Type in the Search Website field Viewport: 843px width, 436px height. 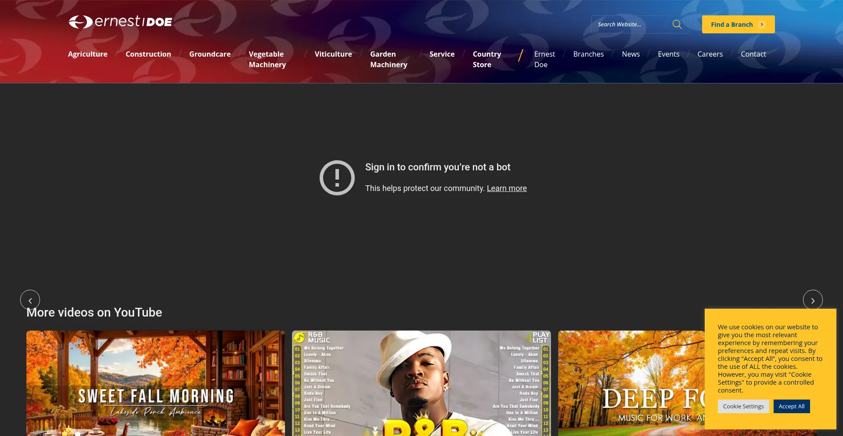pyautogui.click(x=628, y=25)
